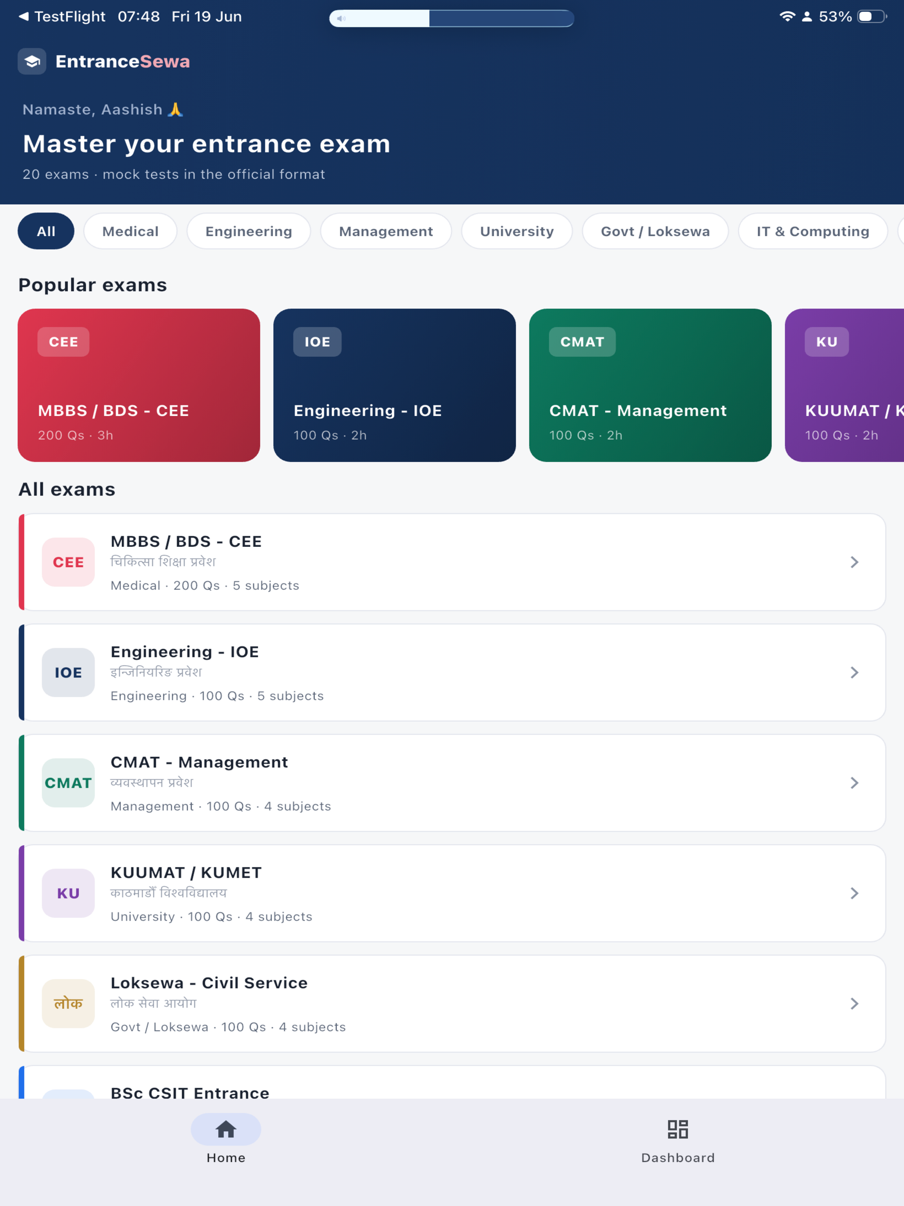Tap 'Govt / Loksewa · 100 Qs · 4 subjects' text
904x1206 pixels.
tap(228, 1027)
